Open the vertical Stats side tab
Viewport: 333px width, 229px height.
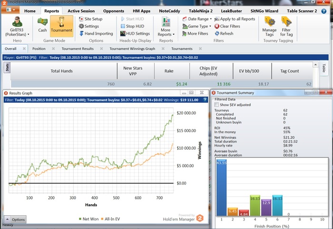click(7, 67)
